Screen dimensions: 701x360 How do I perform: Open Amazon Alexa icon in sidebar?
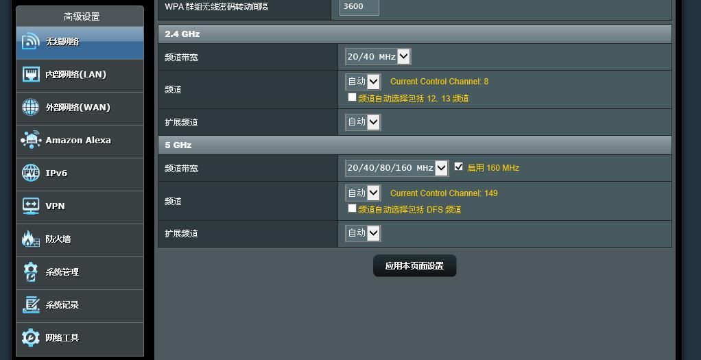(31, 140)
